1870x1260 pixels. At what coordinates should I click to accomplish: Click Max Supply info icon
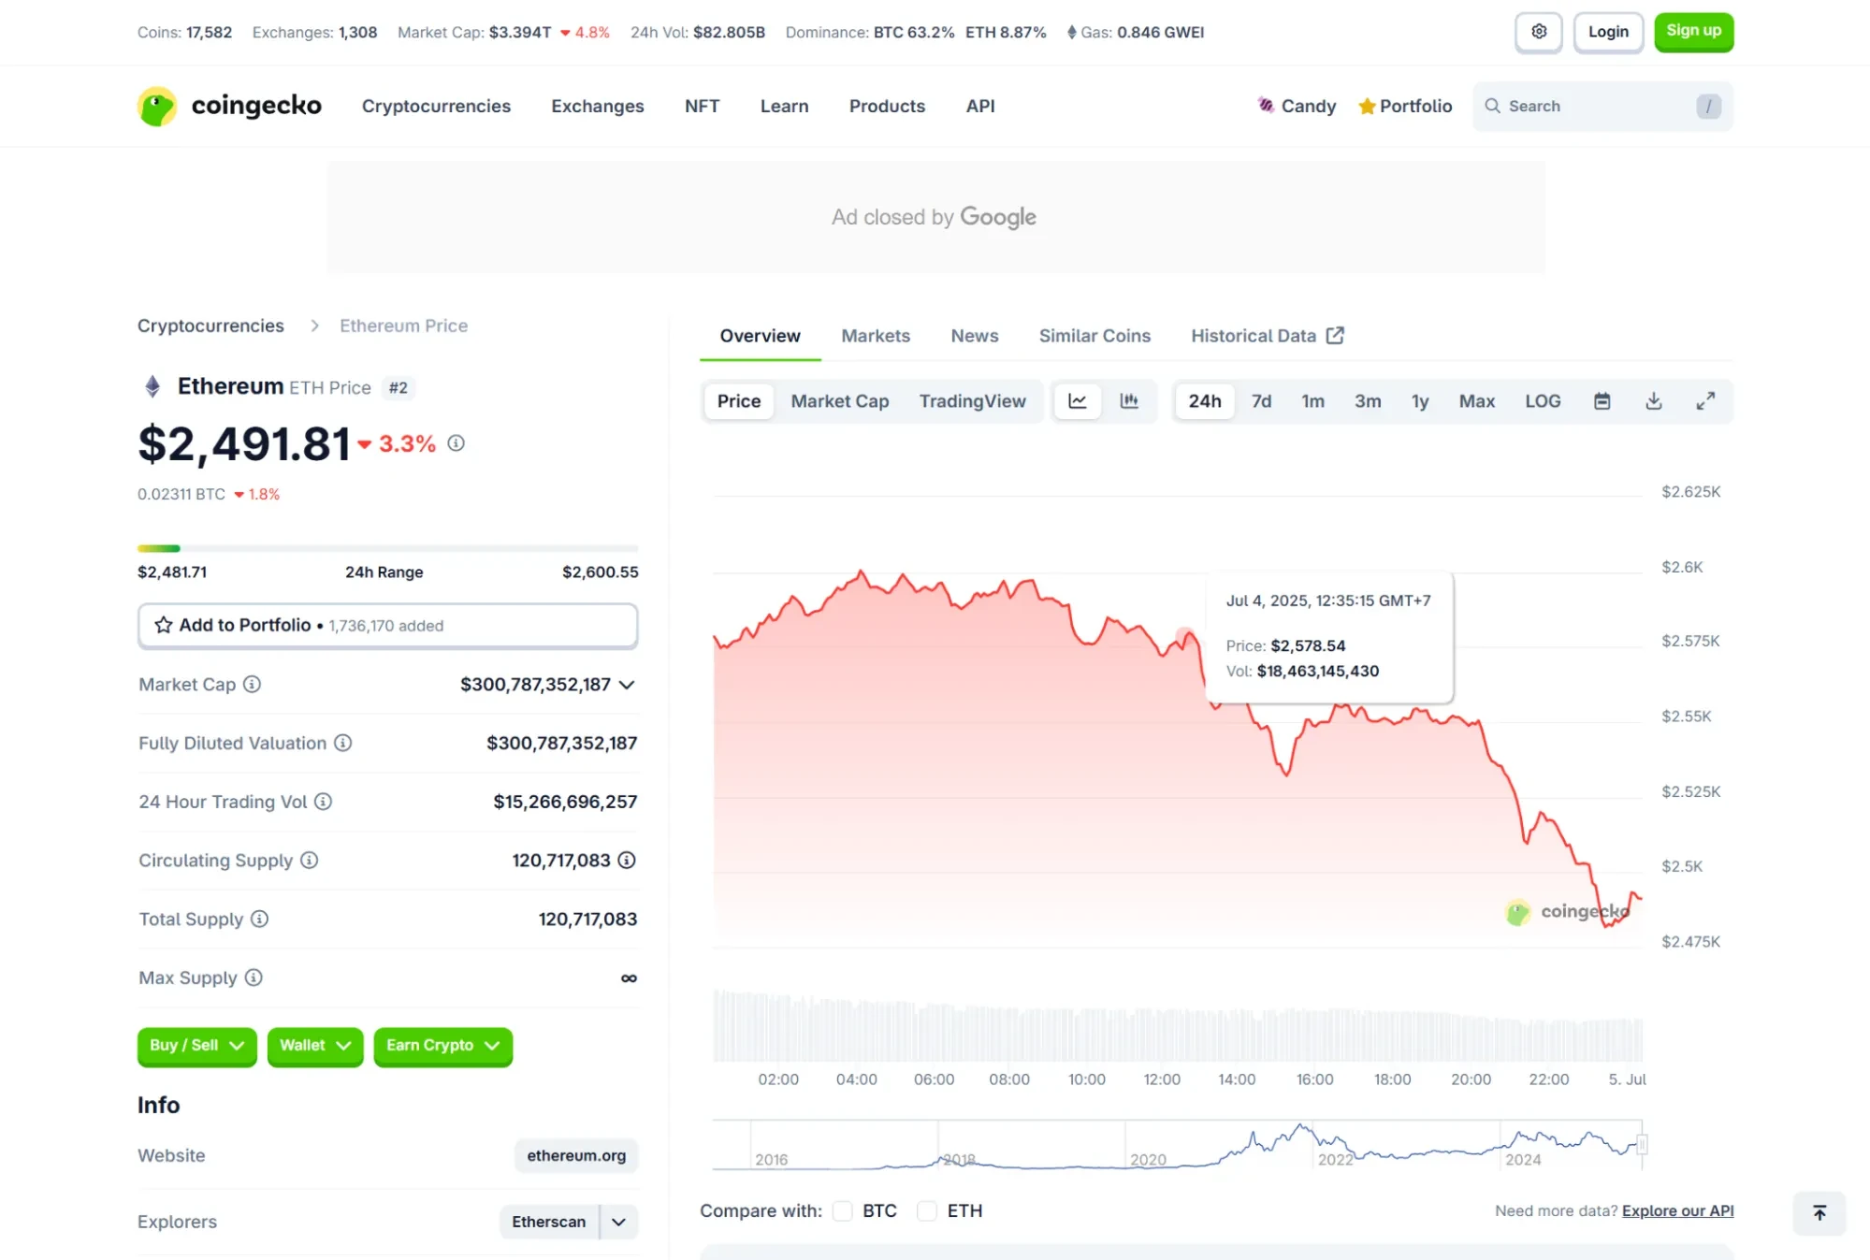tap(254, 978)
